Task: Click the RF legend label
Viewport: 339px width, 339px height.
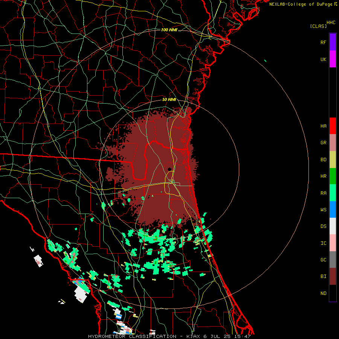Action: coord(323,42)
